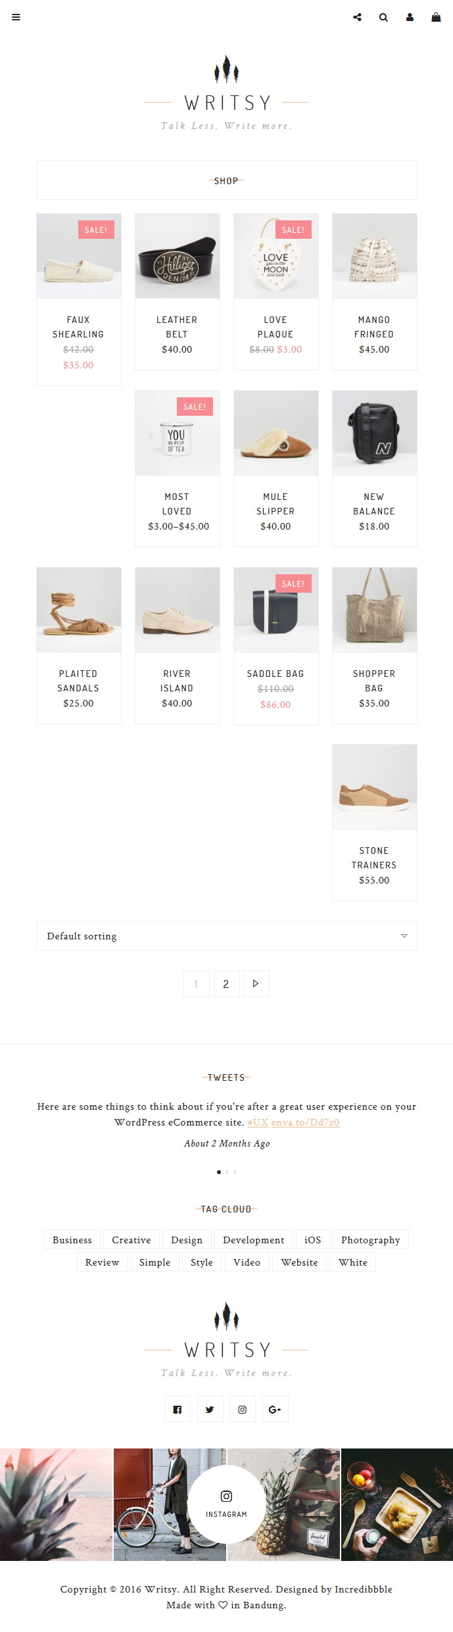Select the Development tag
453x1632 pixels.
[x=254, y=1239]
